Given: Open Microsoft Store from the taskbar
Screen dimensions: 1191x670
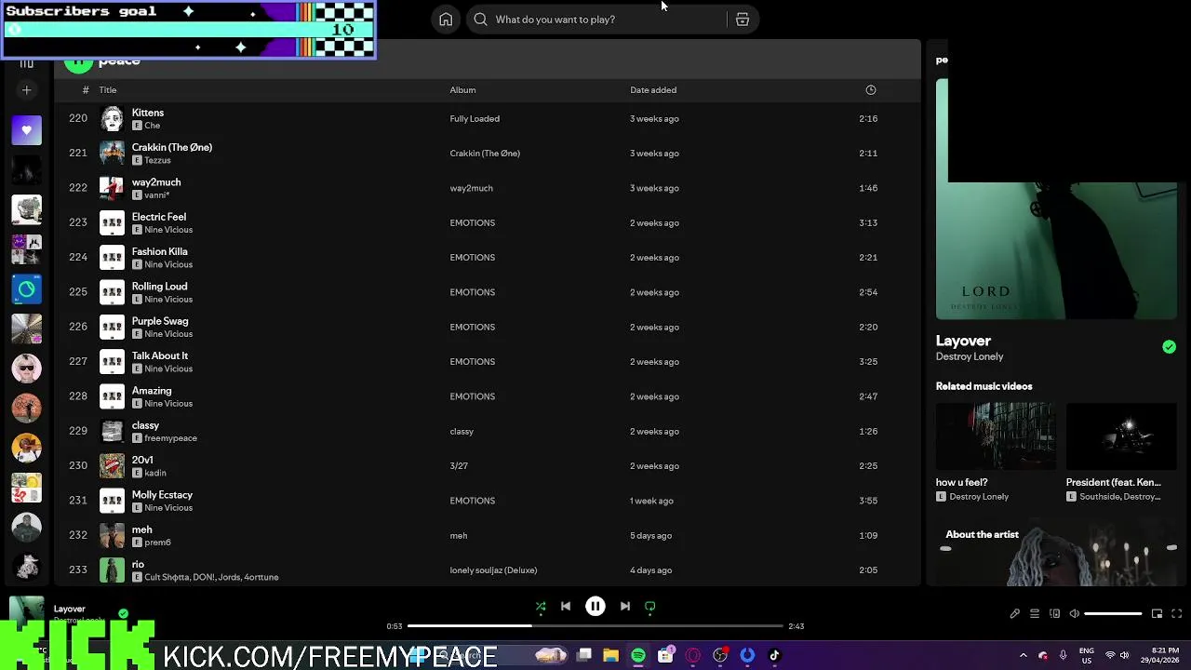Looking at the screenshot, I should pos(665,656).
